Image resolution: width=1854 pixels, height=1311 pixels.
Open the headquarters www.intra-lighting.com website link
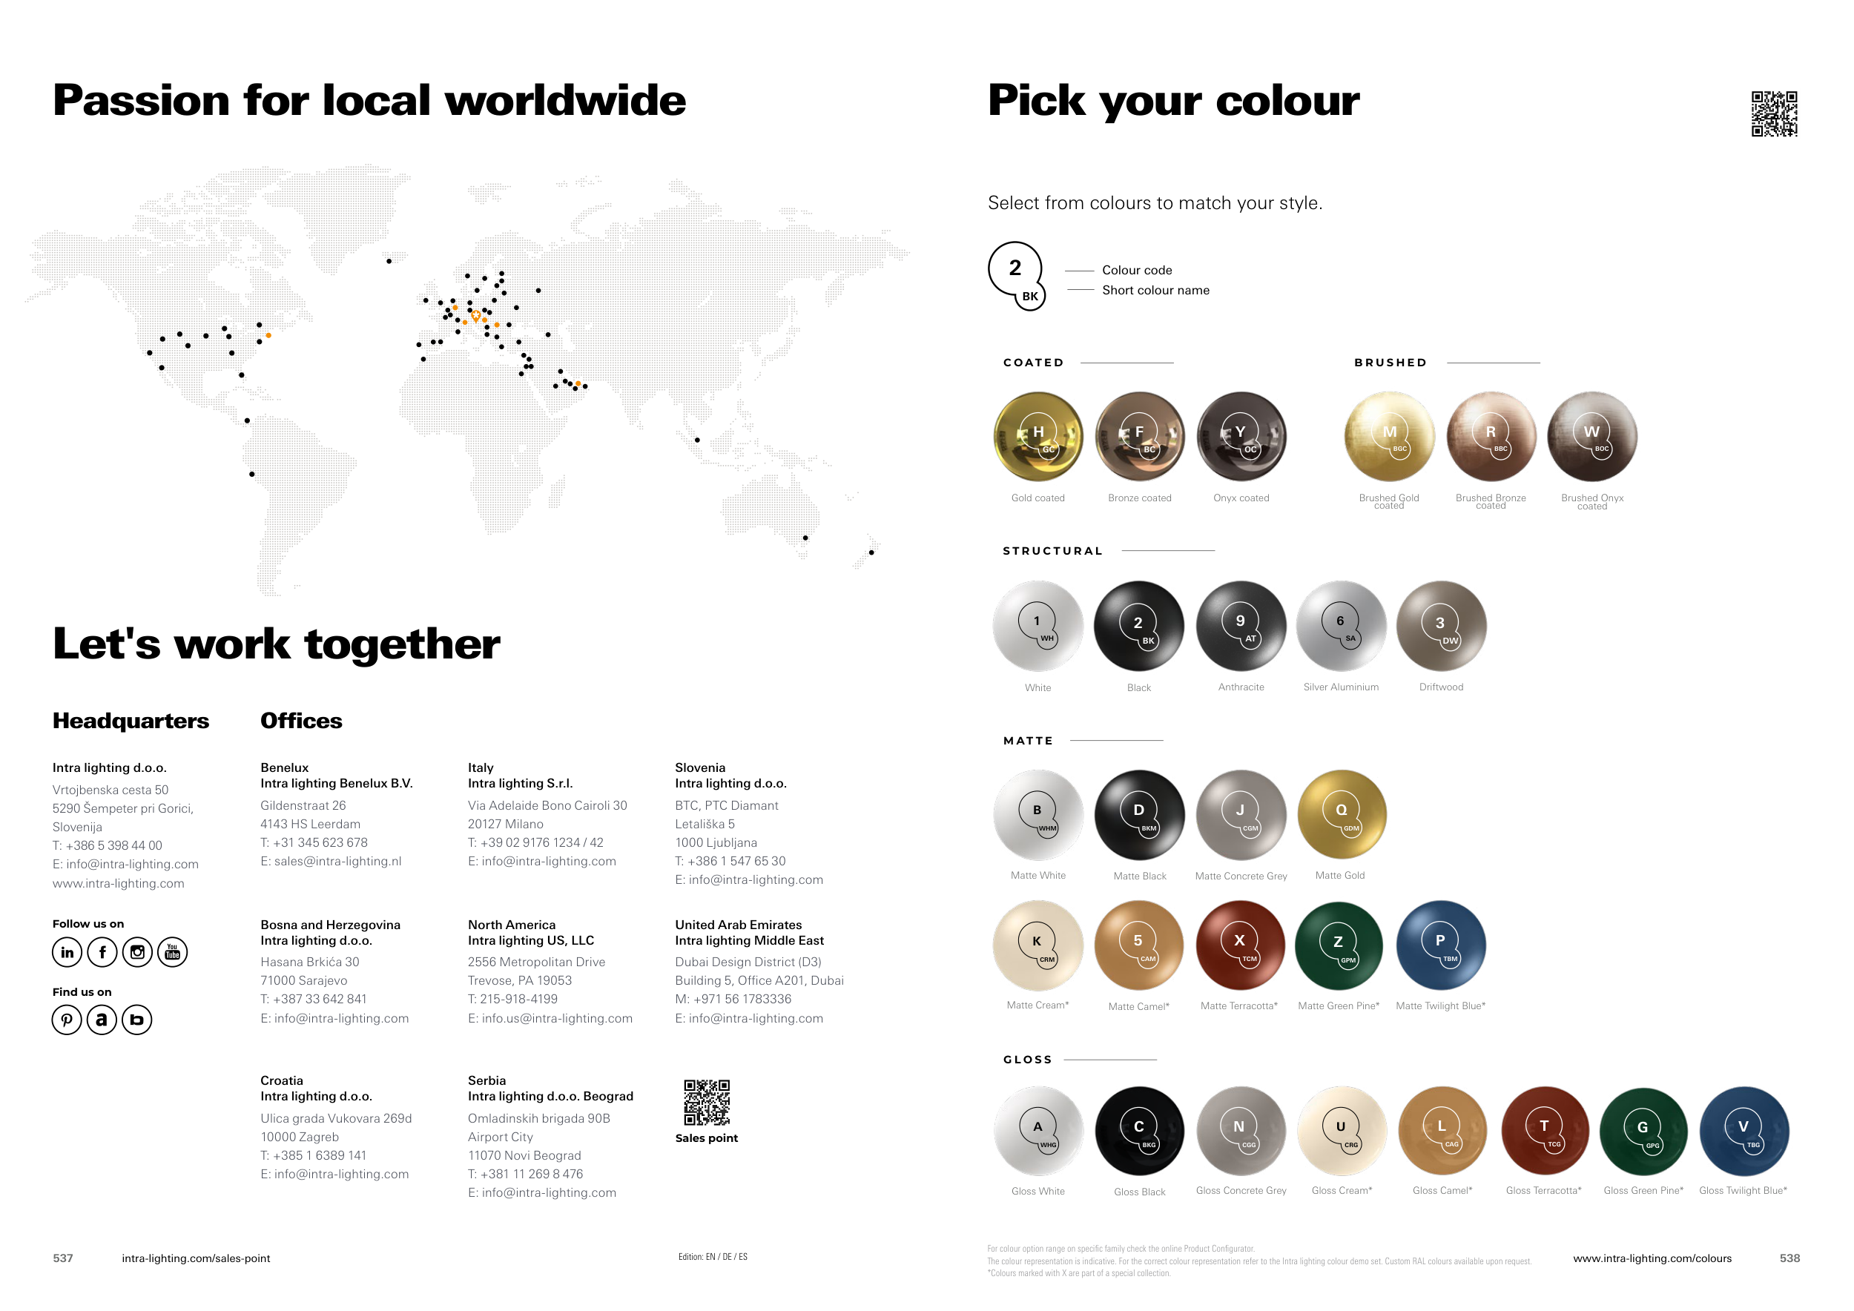point(118,884)
